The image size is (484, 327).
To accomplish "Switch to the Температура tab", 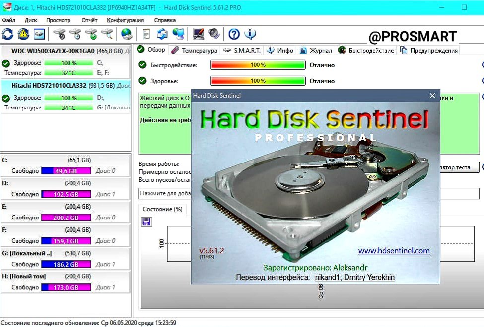I will (195, 50).
